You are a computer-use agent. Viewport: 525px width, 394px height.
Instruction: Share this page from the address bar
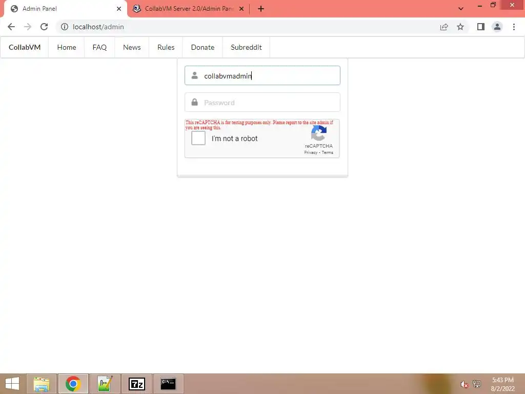pyautogui.click(x=444, y=27)
